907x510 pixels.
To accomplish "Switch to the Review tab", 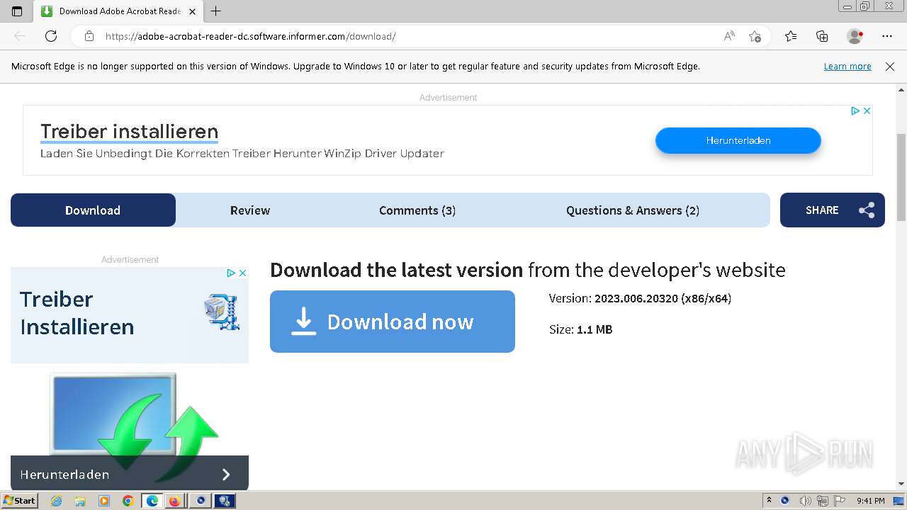I will tap(250, 210).
